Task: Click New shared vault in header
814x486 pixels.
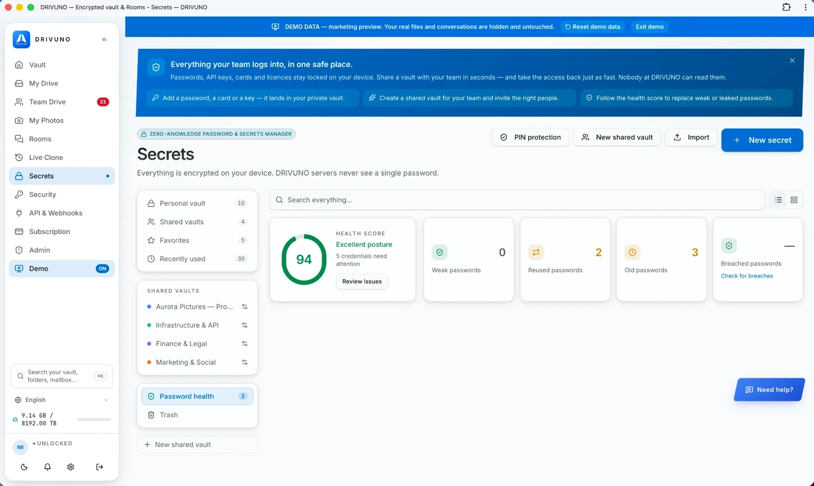Action: (x=617, y=137)
